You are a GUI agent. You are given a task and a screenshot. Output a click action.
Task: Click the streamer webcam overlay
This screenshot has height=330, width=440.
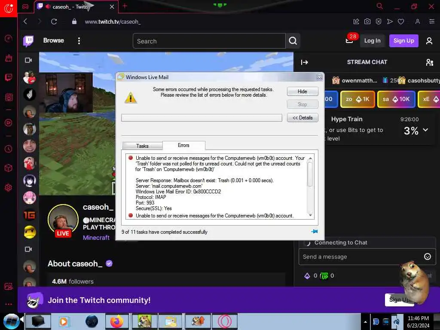[66, 93]
